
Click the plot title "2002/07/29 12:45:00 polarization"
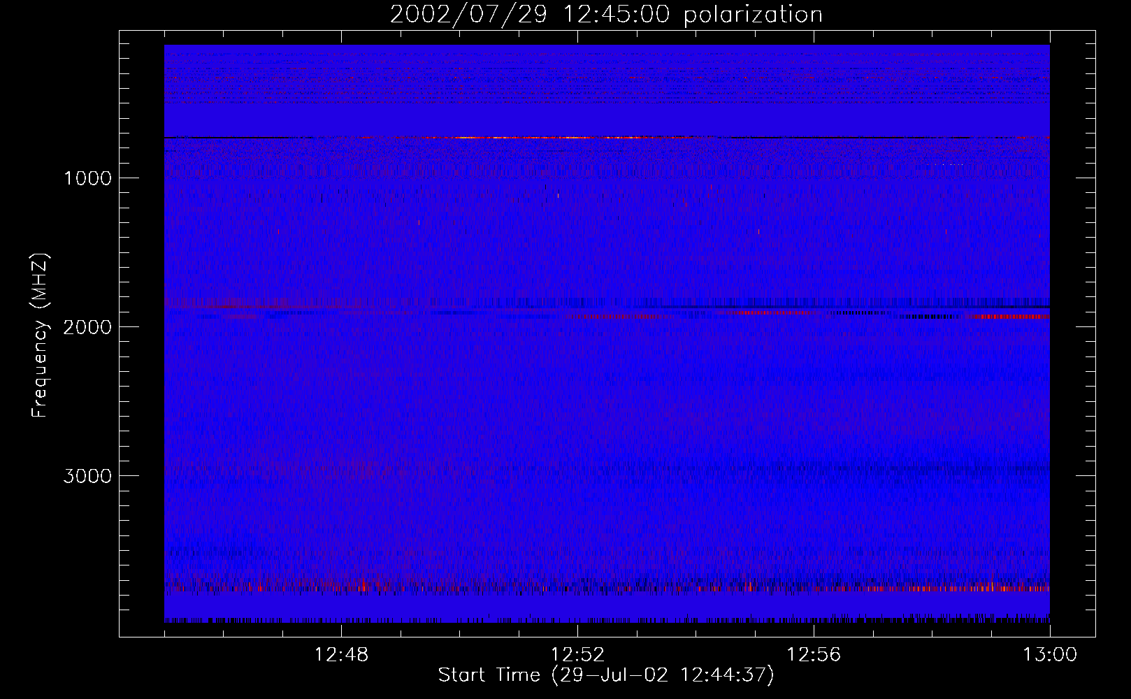tap(606, 14)
